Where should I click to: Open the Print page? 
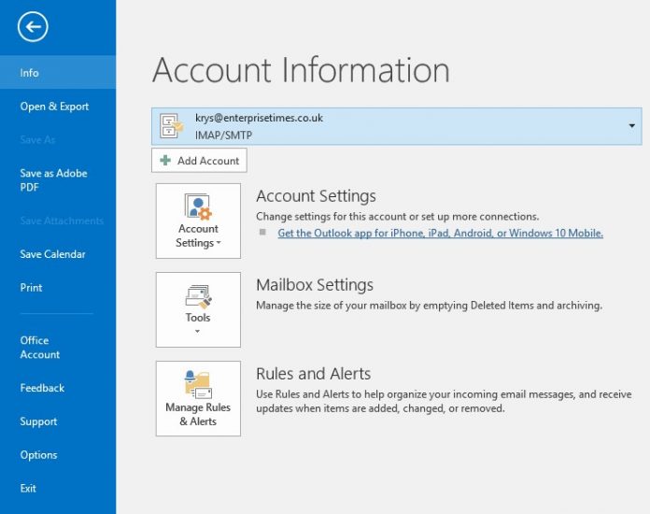(31, 288)
